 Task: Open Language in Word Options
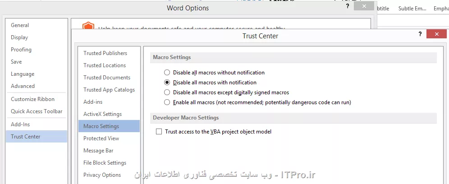[37, 74]
